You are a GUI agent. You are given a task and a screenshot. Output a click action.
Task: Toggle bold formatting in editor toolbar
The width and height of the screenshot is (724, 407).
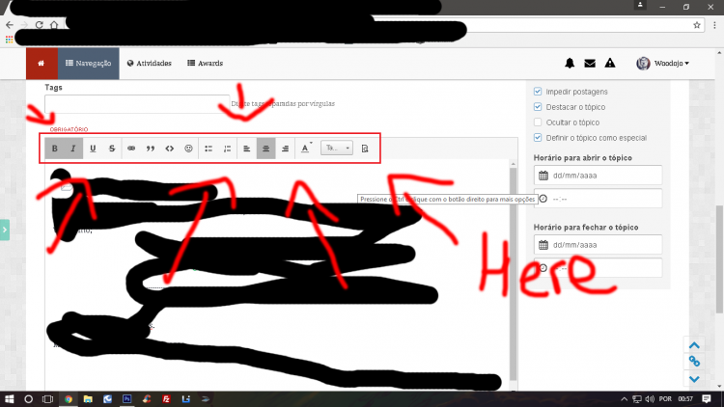(x=55, y=149)
